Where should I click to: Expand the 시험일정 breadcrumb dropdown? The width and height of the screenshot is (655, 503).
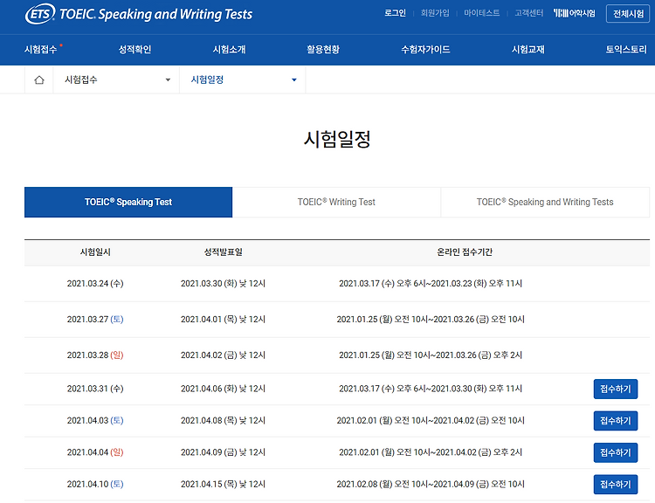243,79
